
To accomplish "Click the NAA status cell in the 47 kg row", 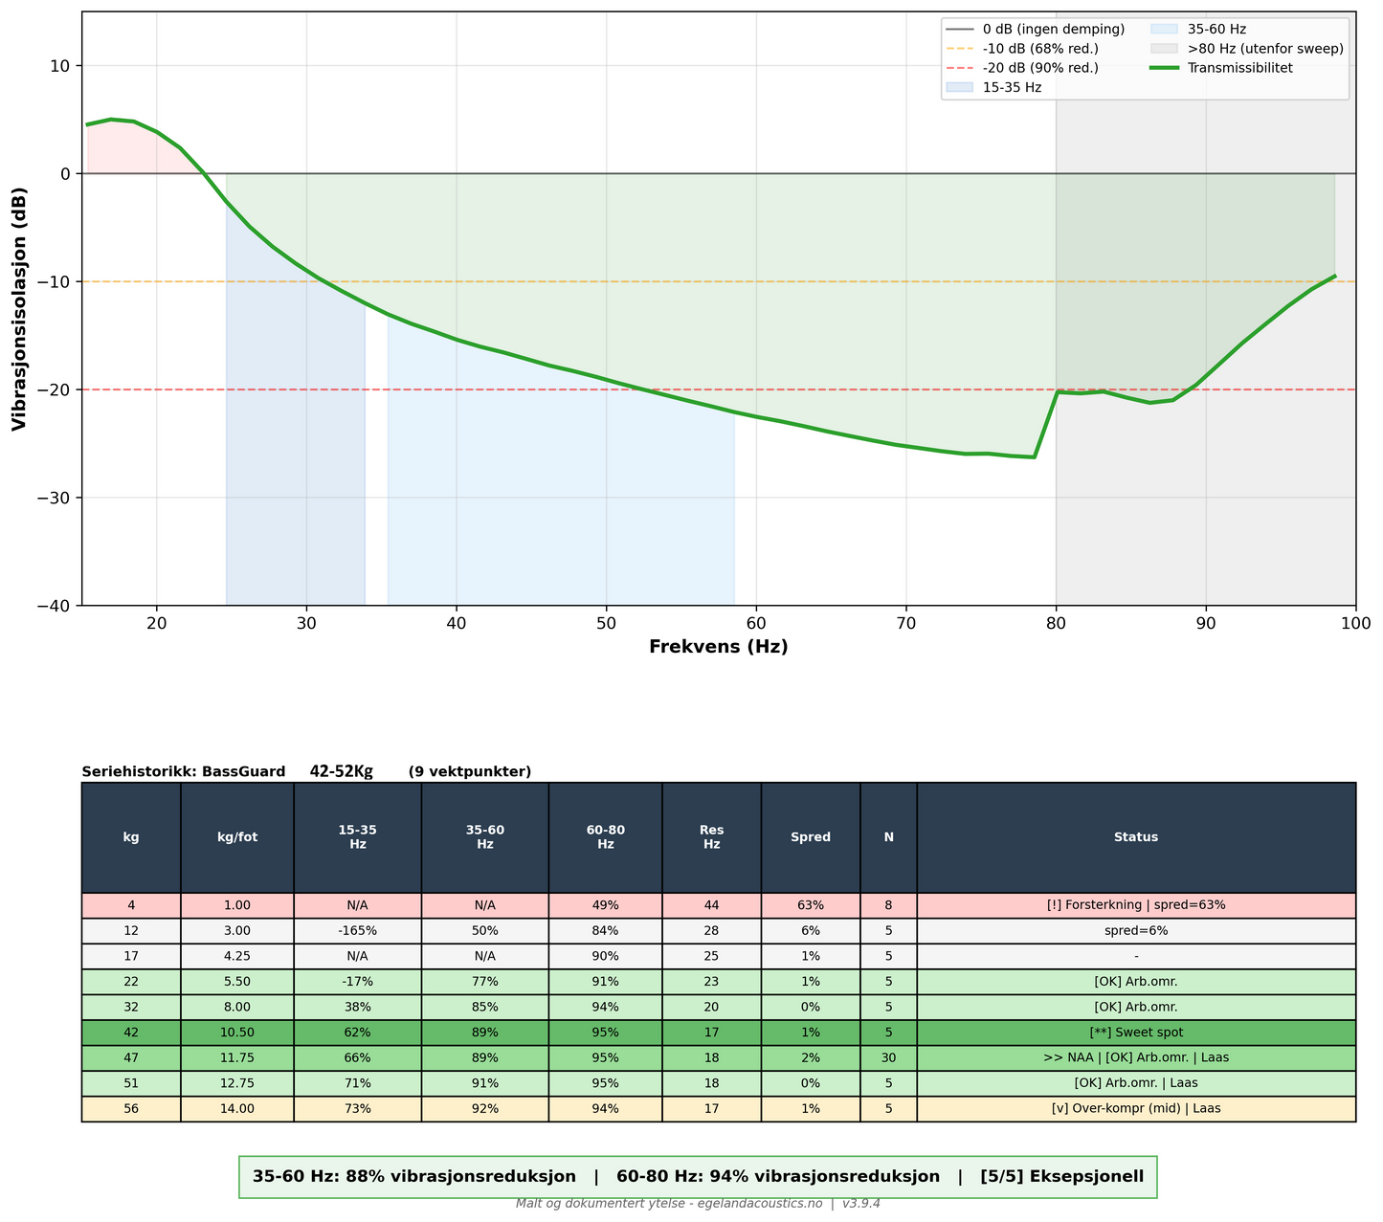I will (x=1135, y=1058).
